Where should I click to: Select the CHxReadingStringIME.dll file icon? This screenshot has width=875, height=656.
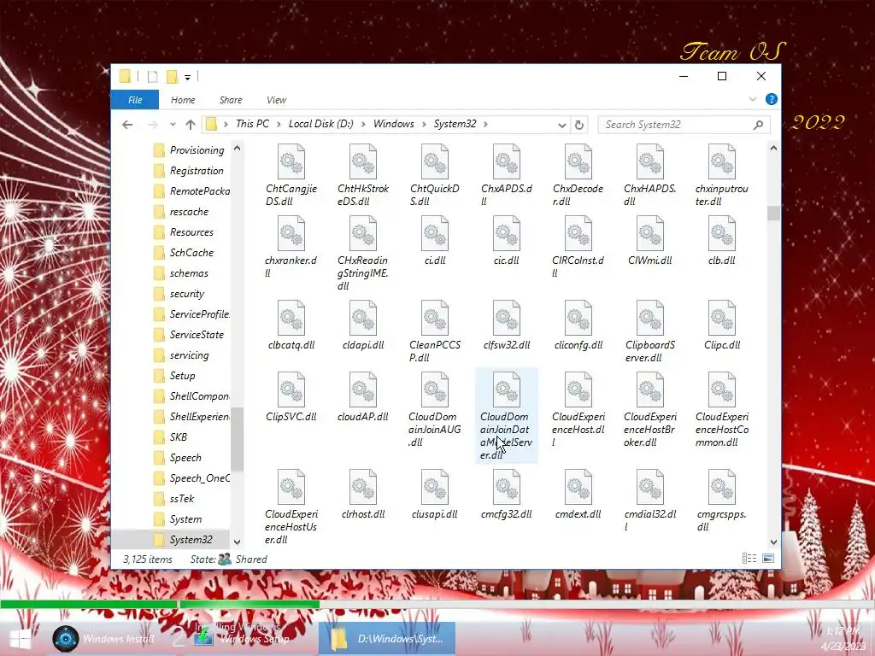pos(363,233)
